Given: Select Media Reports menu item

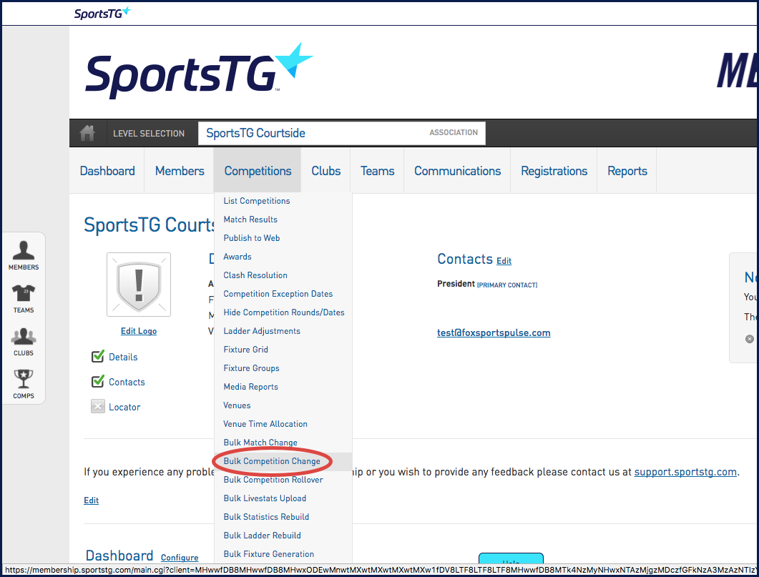Looking at the screenshot, I should tap(251, 386).
